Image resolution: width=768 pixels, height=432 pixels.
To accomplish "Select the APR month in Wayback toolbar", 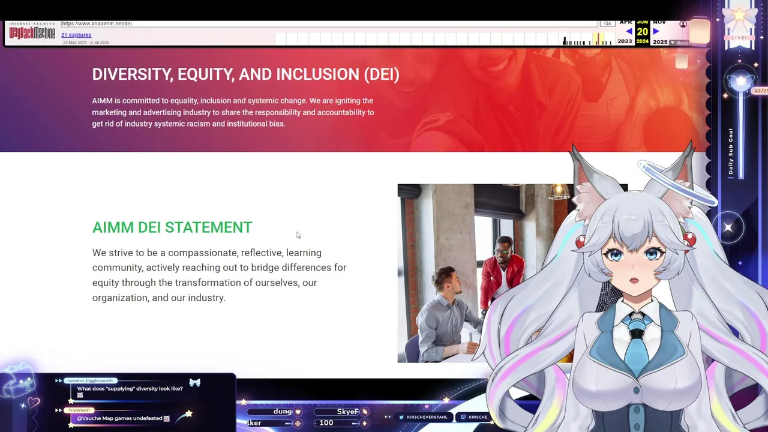I will tap(626, 22).
